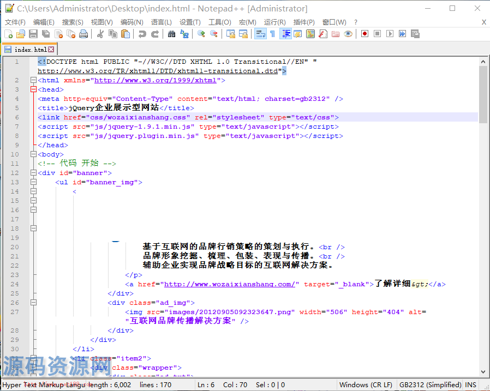Open the 运行(R) menu
Screen dimensions: 490x391
click(274, 22)
